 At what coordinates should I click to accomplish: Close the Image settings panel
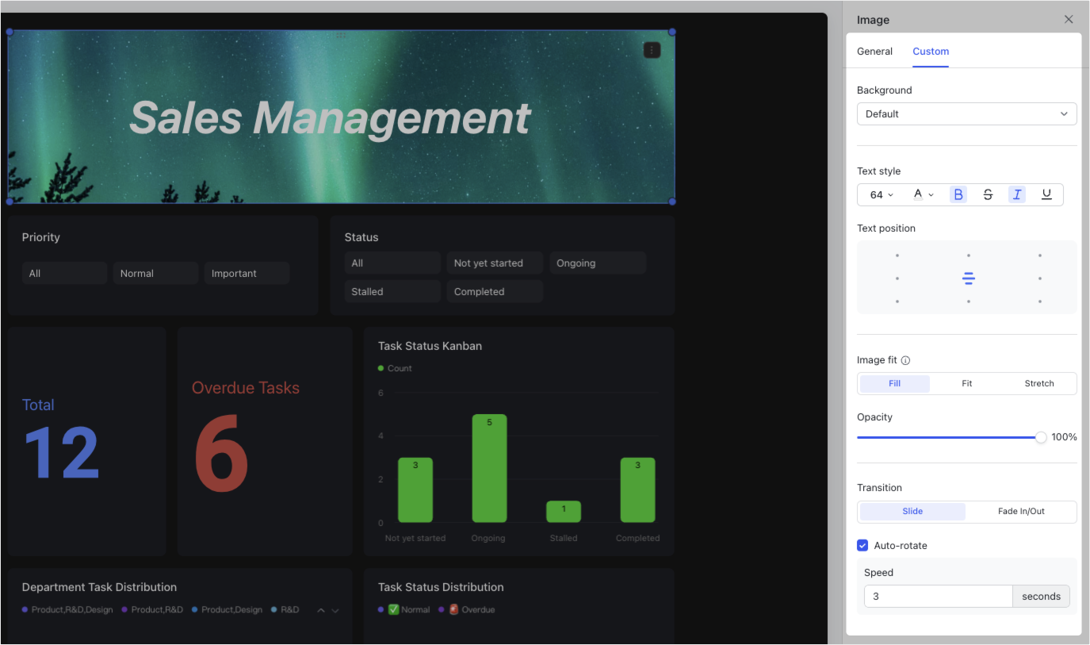(x=1069, y=19)
